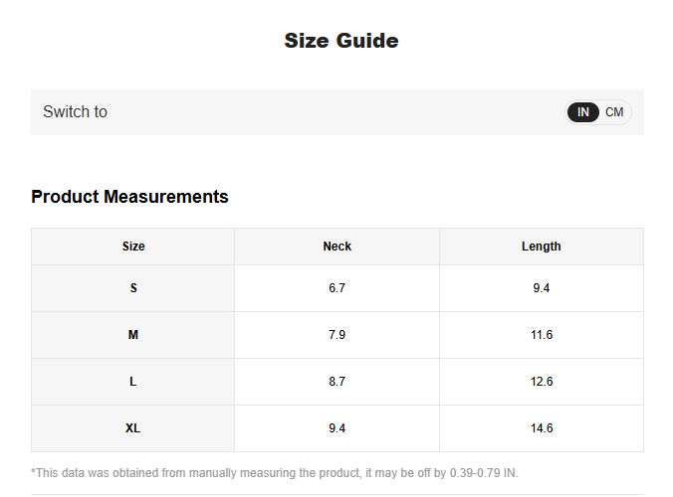Click the 'Switch to' label

[75, 112]
